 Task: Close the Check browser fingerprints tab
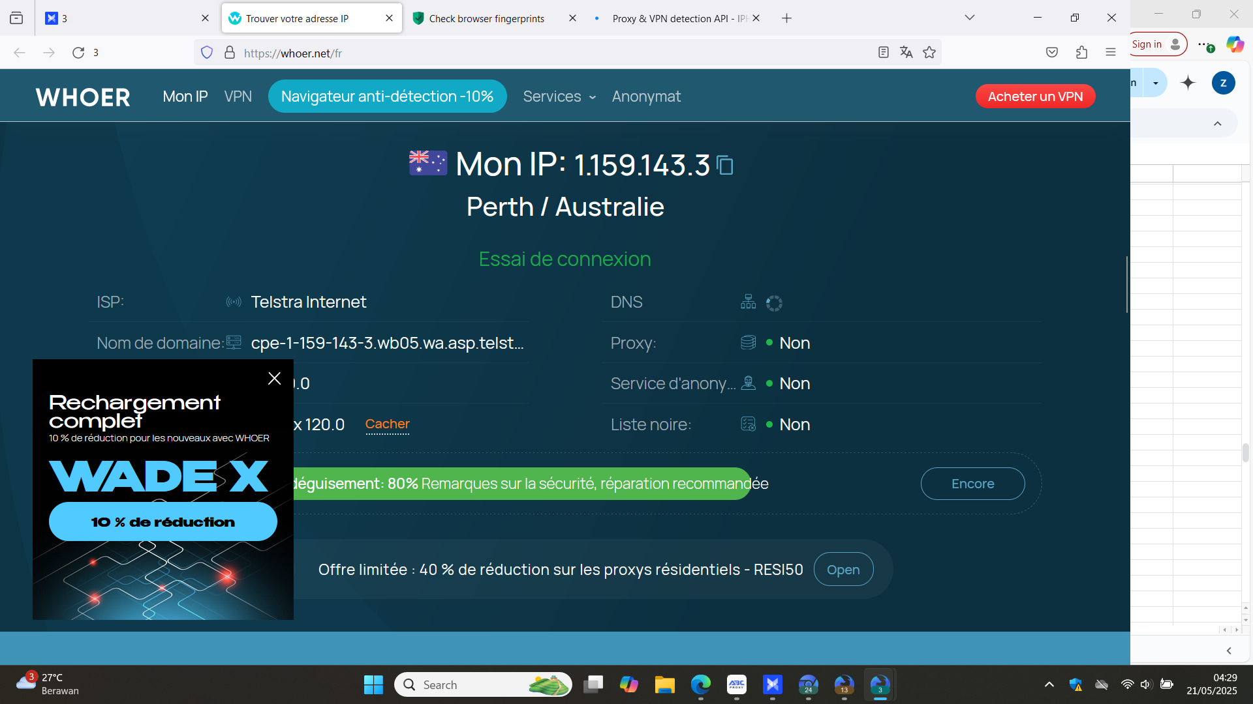572,18
